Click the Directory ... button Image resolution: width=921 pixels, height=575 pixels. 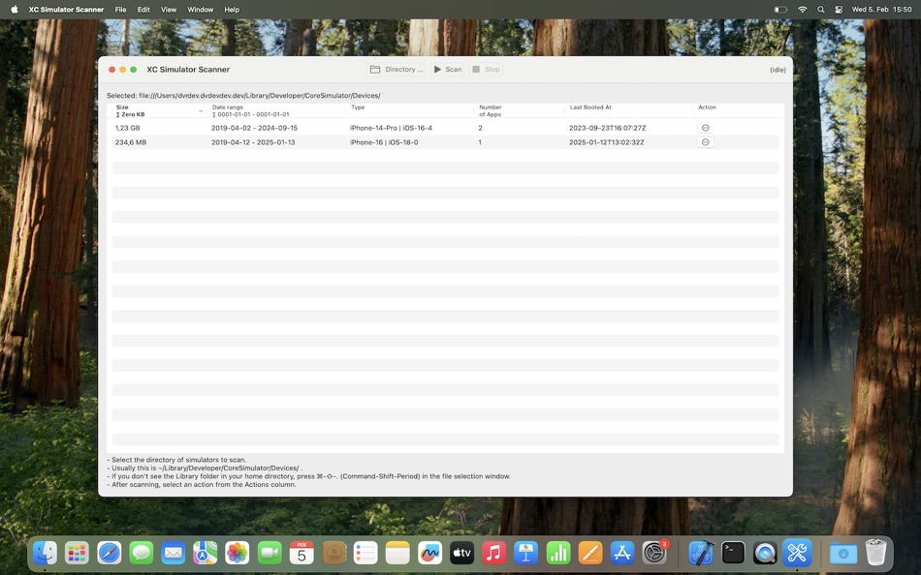click(398, 69)
